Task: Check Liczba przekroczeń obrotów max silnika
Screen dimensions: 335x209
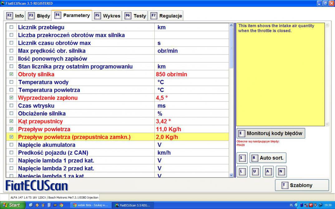Action: coord(11,35)
